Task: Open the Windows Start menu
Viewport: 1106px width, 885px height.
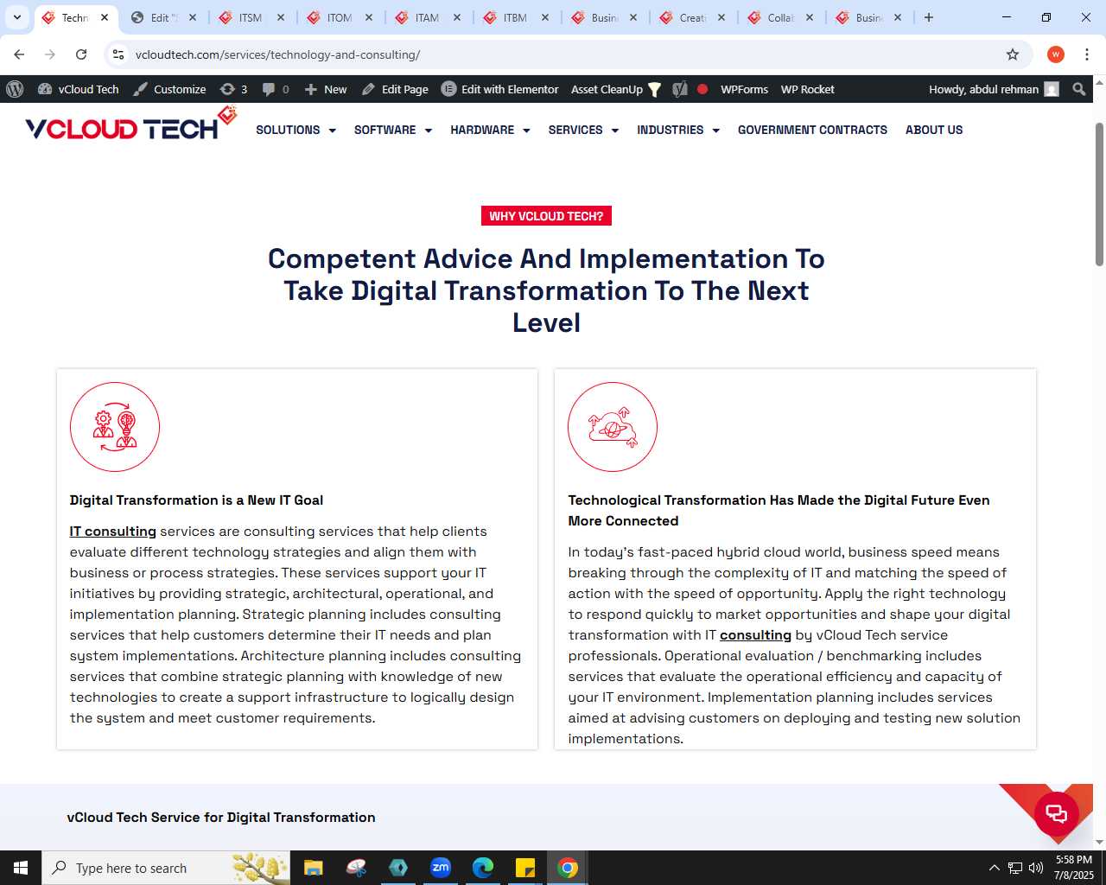Action: click(x=21, y=868)
